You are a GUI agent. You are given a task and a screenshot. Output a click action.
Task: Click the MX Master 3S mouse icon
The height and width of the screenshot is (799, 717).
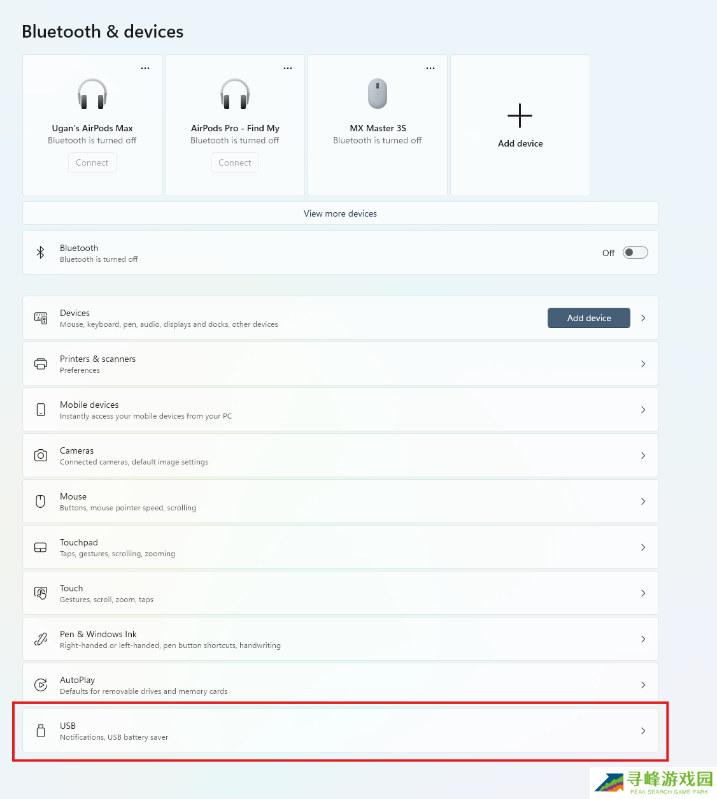pos(378,94)
